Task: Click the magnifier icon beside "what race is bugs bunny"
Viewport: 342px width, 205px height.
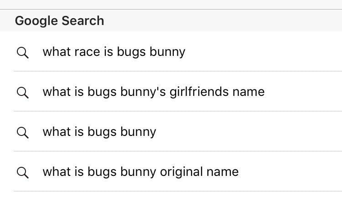Action: (22, 52)
